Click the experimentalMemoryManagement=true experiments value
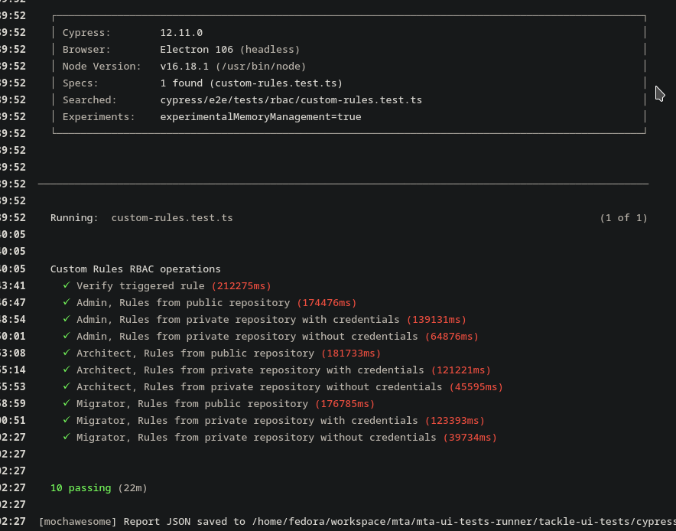This screenshot has width=676, height=531. pos(260,117)
